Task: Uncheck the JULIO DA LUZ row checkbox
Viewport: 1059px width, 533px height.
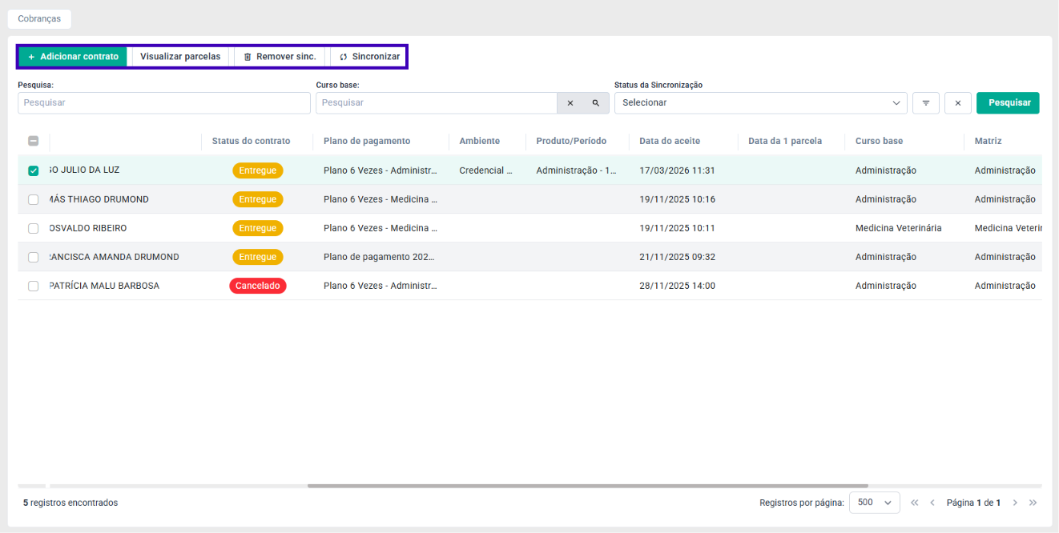Action: [34, 170]
